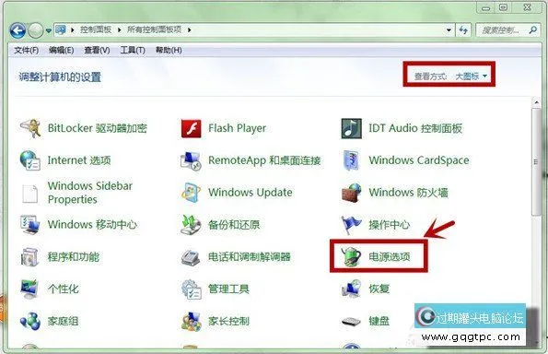Open the Windows CardSpace link text

tap(419, 160)
